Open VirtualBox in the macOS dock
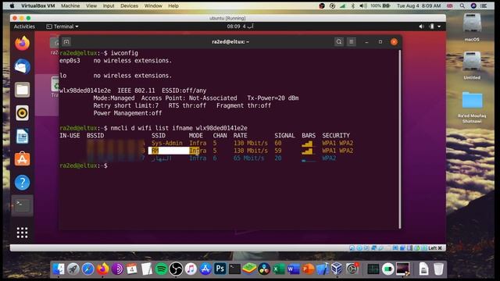Image resolution: width=500 pixels, height=281 pixels. [337, 269]
